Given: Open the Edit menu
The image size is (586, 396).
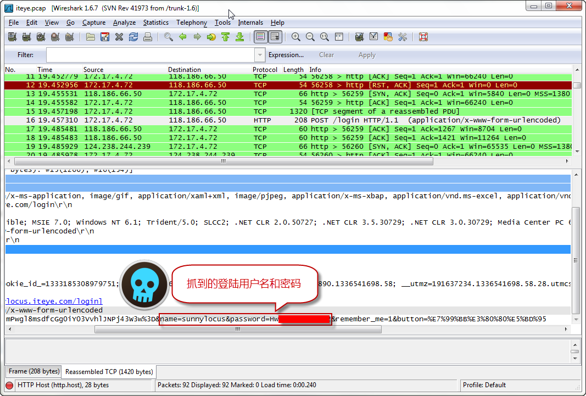Looking at the screenshot, I should point(31,23).
